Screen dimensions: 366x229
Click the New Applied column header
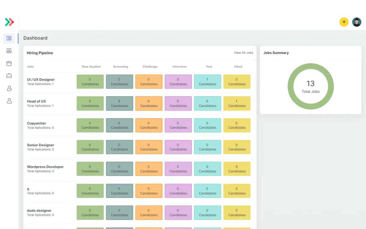pyautogui.click(x=91, y=67)
